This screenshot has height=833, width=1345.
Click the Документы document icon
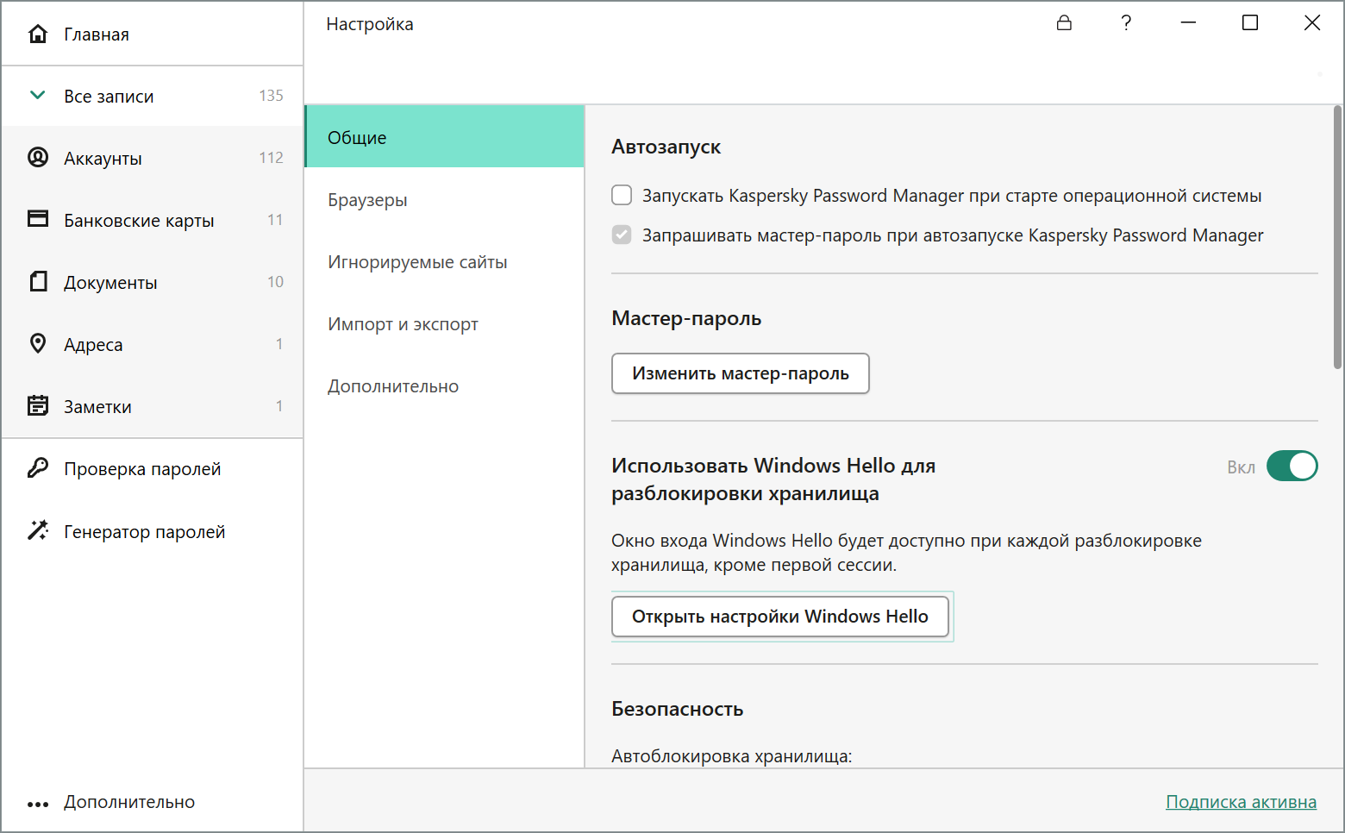(38, 282)
